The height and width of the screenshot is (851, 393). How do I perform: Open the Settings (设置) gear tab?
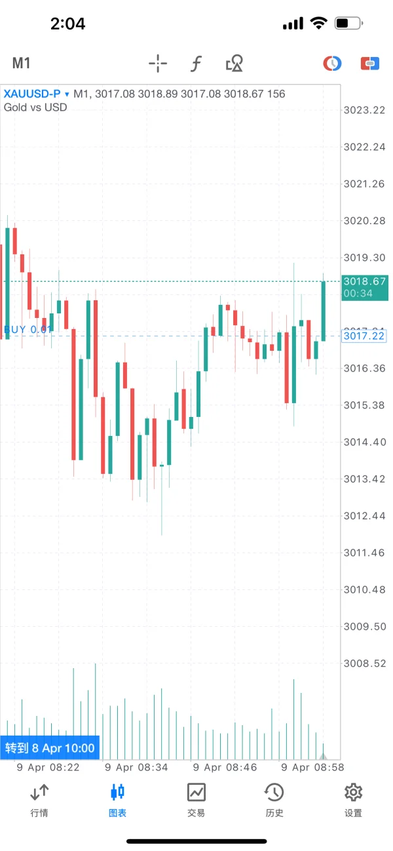pos(353,799)
